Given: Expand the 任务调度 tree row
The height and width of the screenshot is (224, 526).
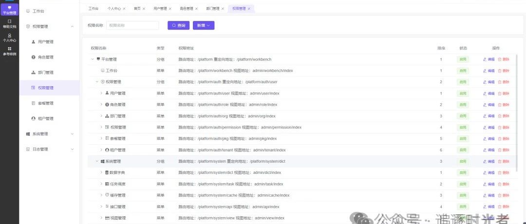Looking at the screenshot, I should coord(101,184).
